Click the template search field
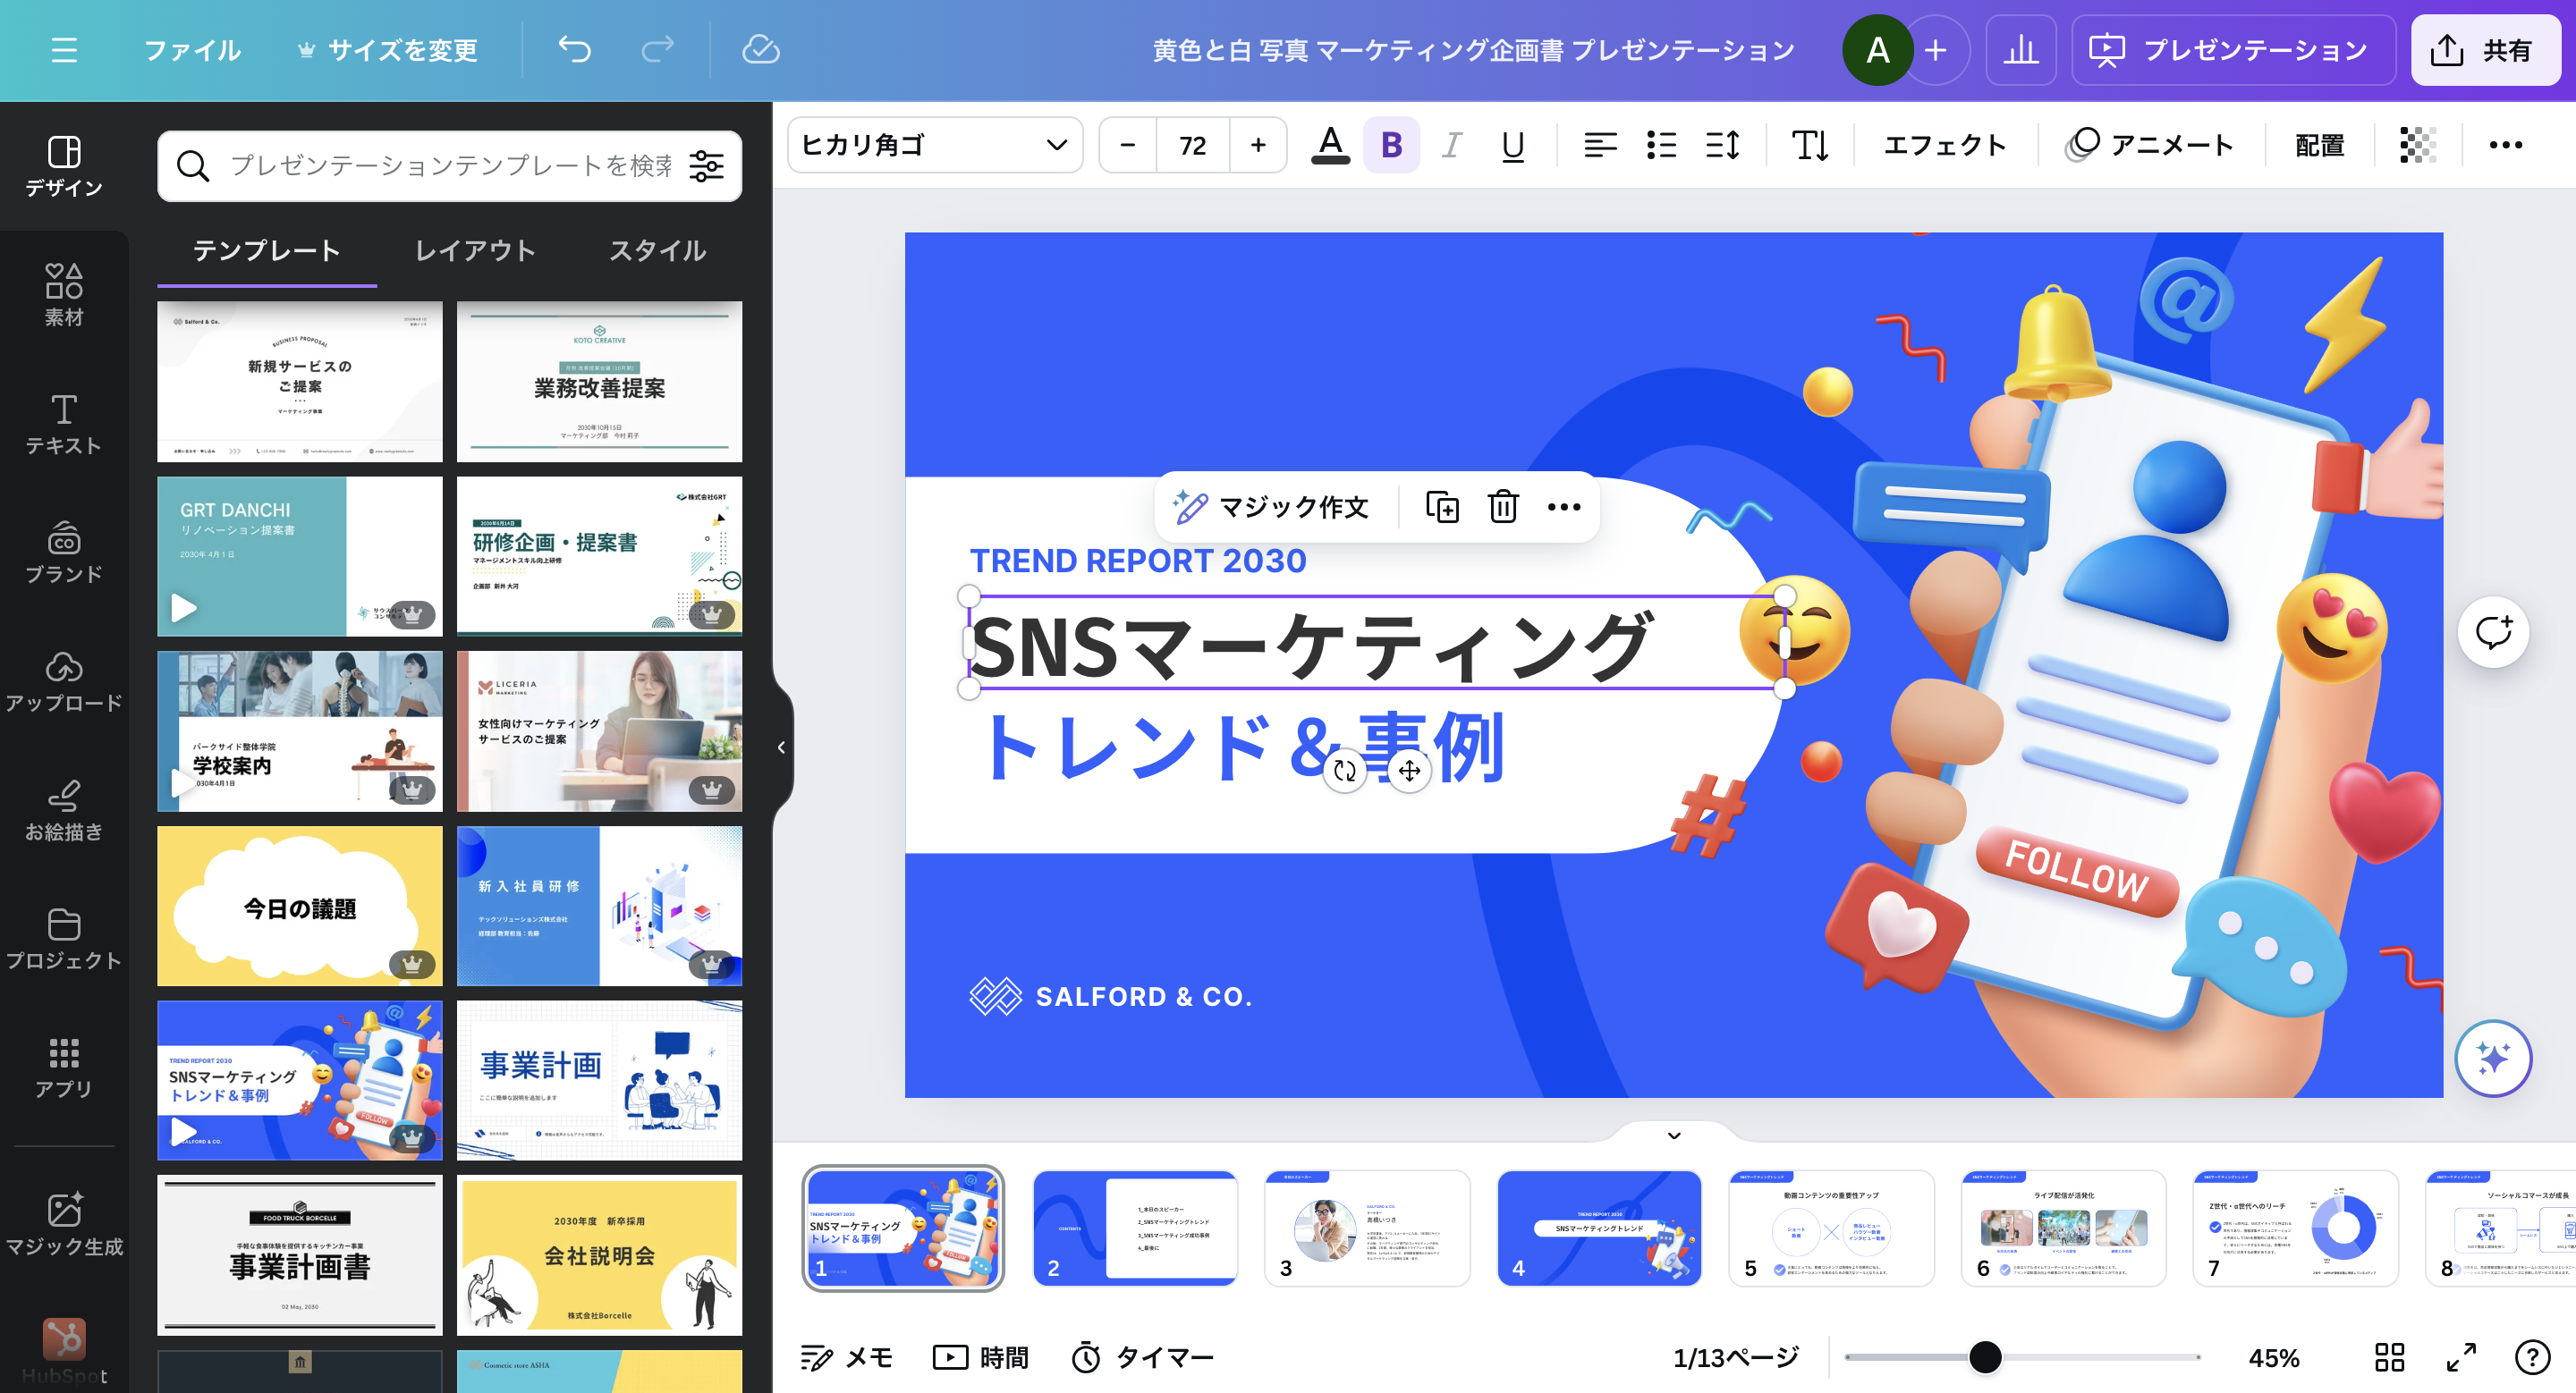The height and width of the screenshot is (1393, 2576). (x=450, y=166)
